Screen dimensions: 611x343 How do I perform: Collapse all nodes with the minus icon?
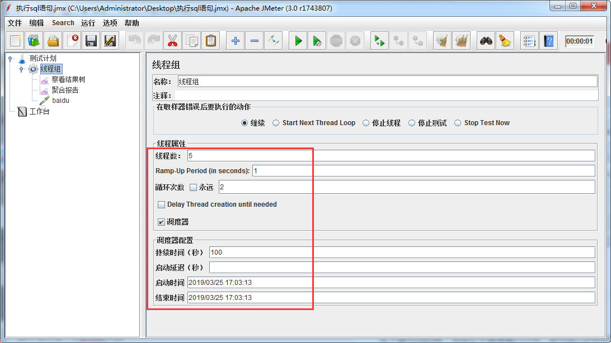click(x=255, y=41)
